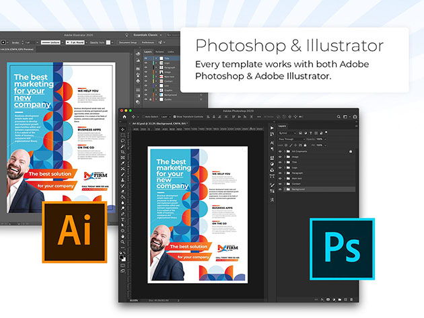
Task: Select the Dodge tool in Photoshop
Action: tap(122, 208)
